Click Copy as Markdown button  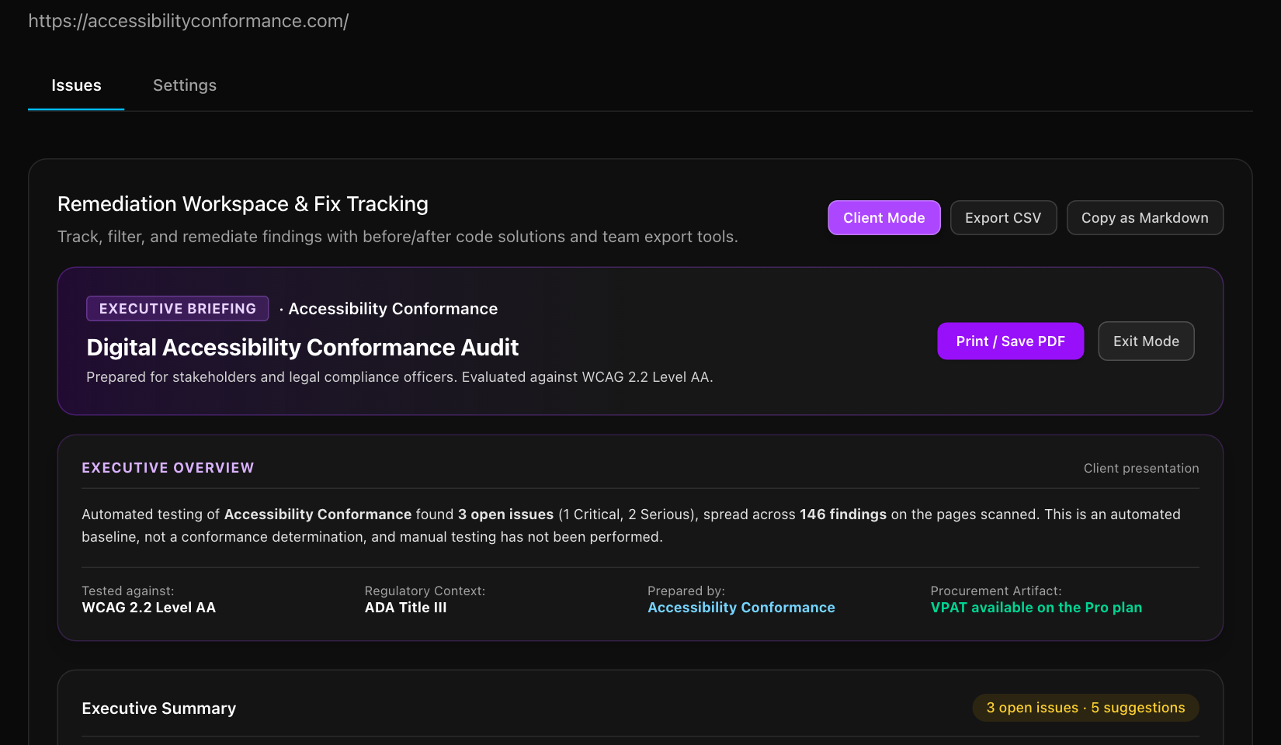point(1145,218)
